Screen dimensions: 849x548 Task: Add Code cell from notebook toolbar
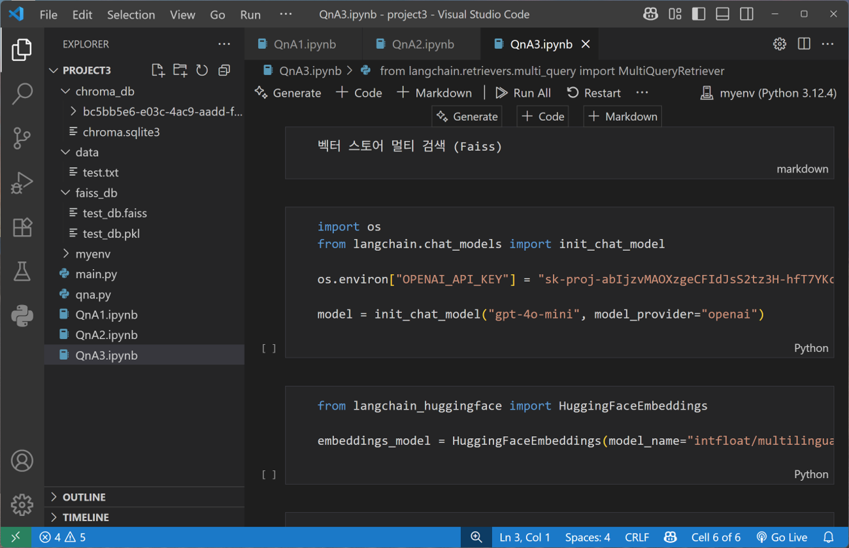359,93
